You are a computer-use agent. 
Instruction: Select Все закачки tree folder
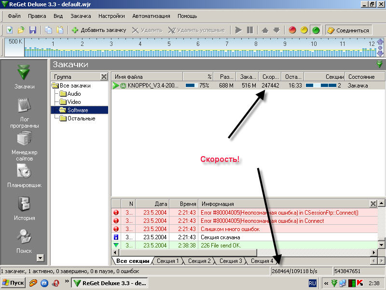tap(71, 86)
